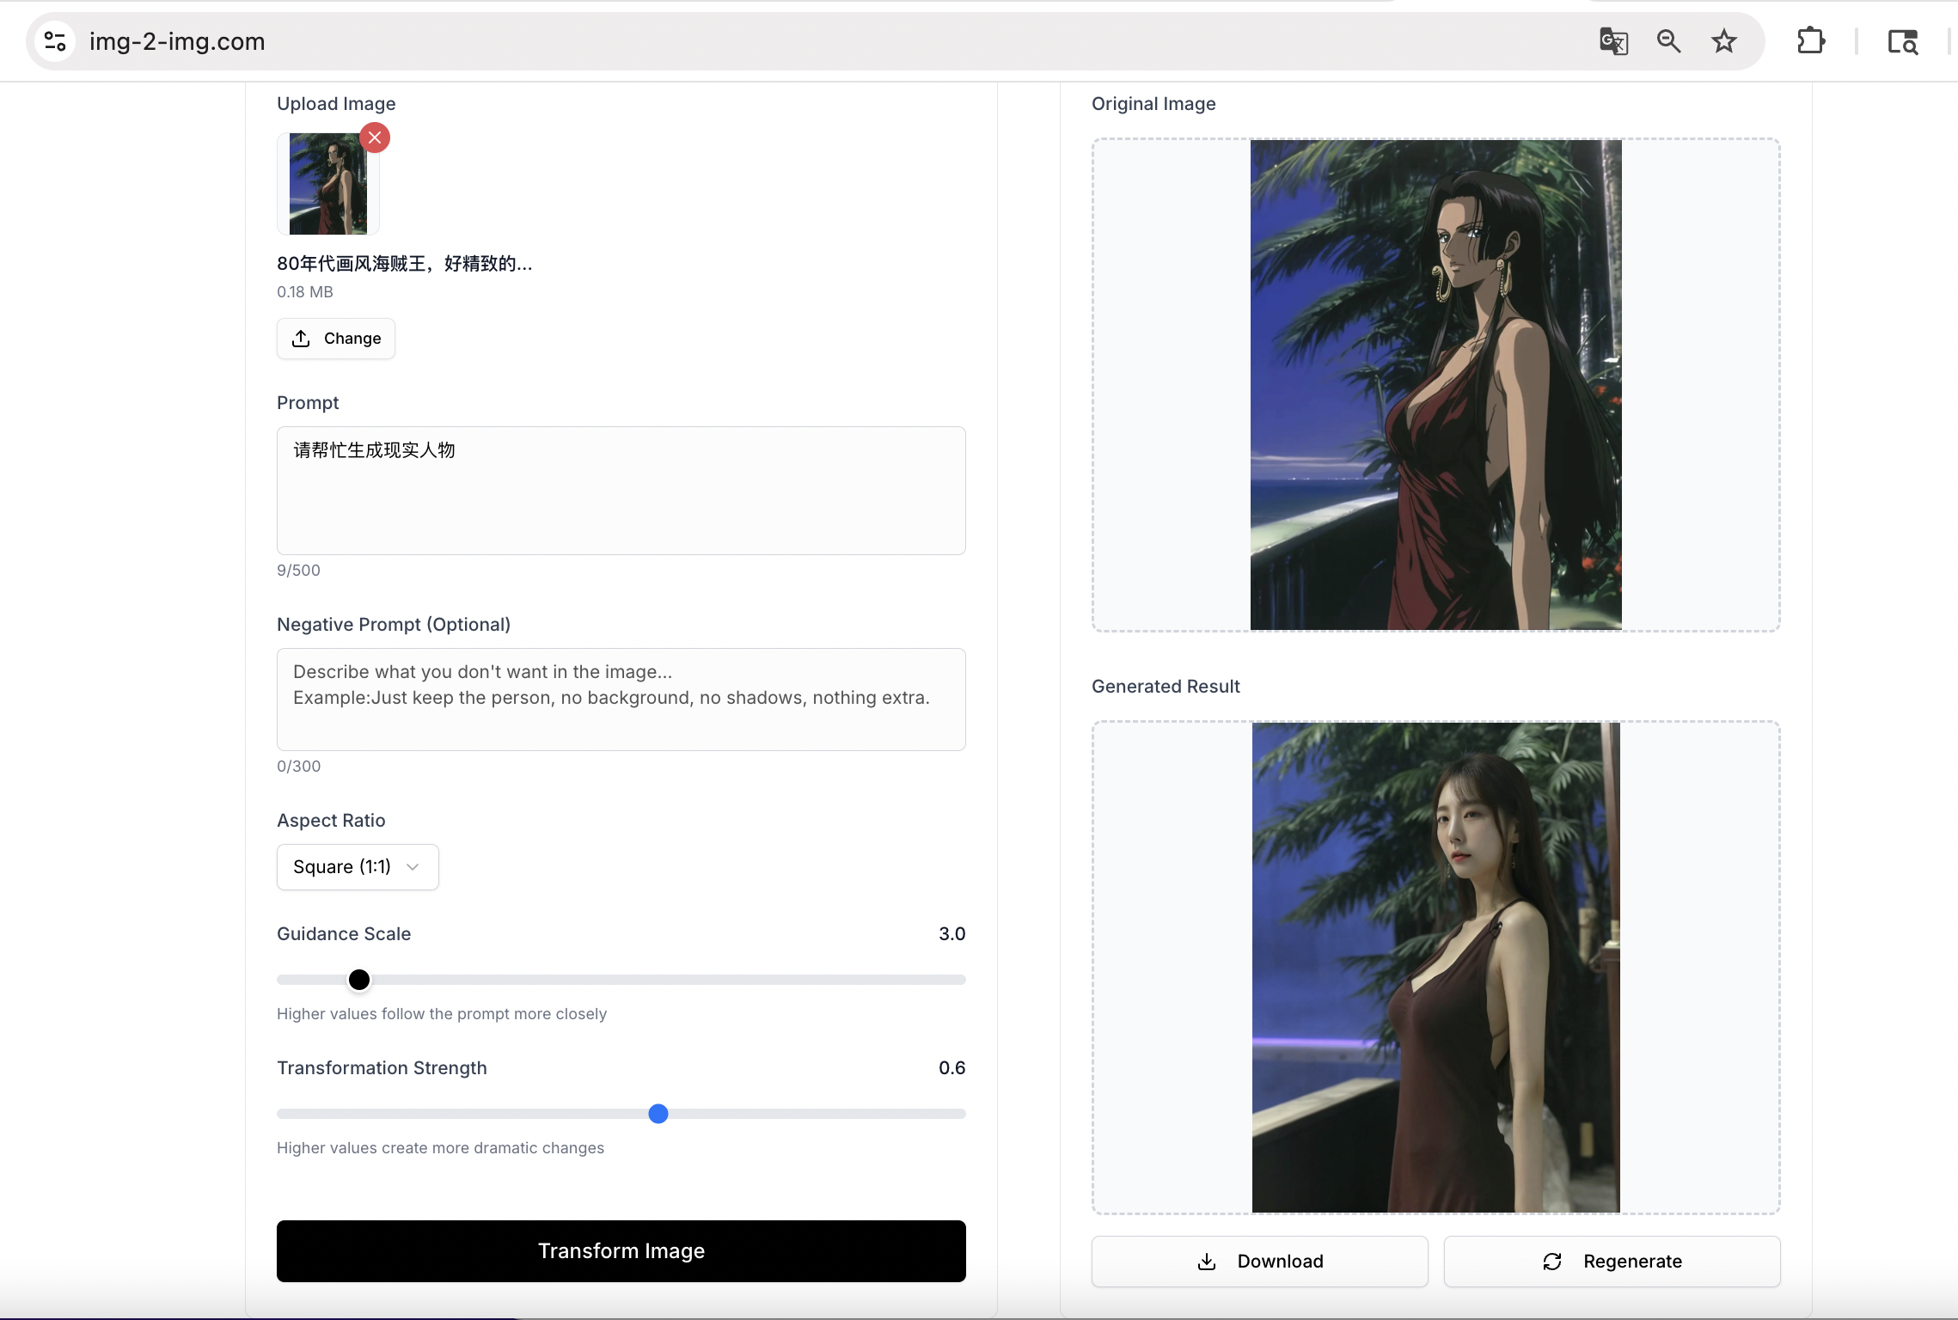Download the generated result
The height and width of the screenshot is (1320, 1958).
point(1260,1262)
